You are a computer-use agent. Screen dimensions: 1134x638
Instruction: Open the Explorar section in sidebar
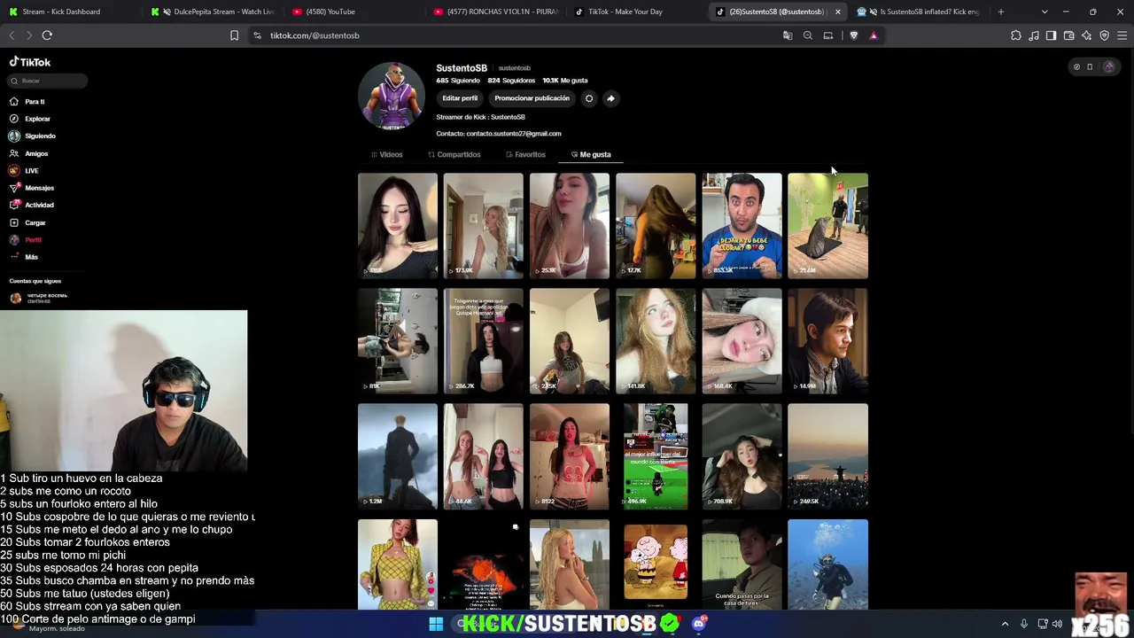(x=29, y=119)
